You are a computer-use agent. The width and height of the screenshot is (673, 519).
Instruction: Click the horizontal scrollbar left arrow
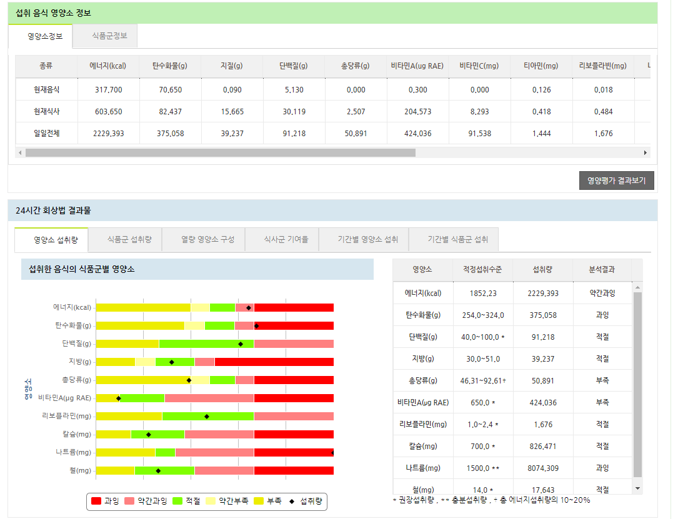19,152
